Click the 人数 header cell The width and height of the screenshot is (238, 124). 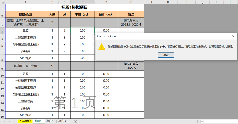click(x=52, y=14)
